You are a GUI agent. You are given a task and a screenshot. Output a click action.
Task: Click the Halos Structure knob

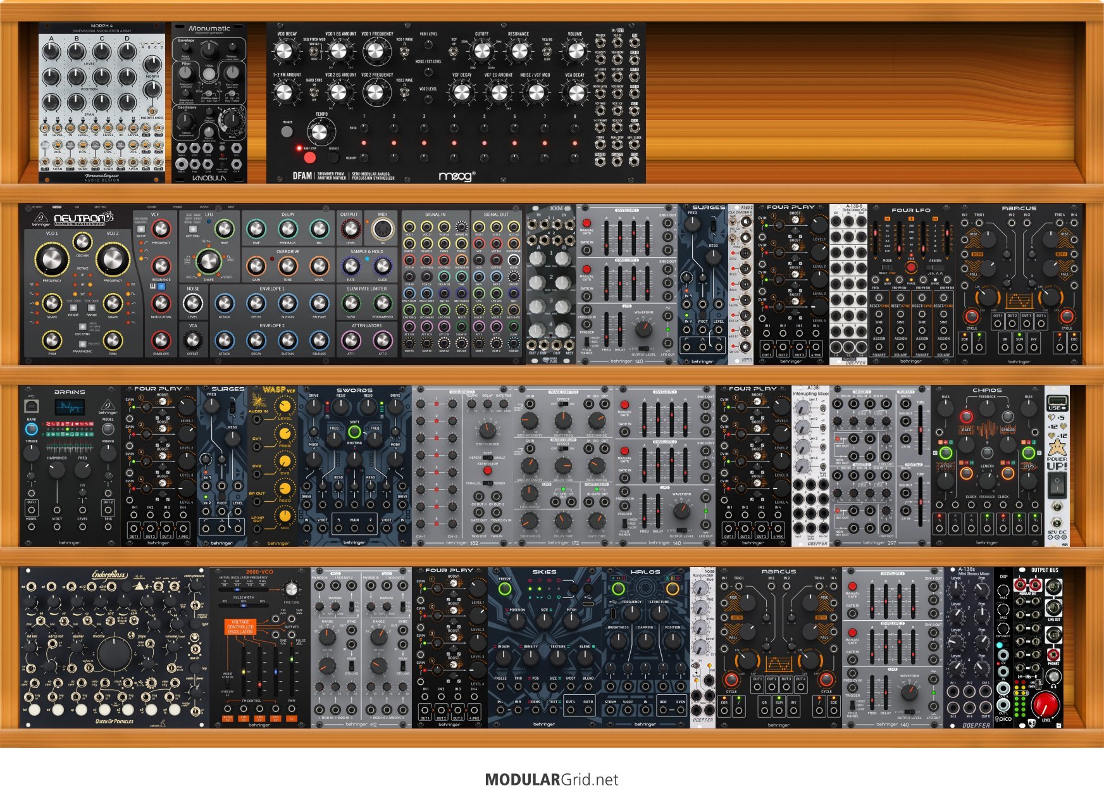659,613
